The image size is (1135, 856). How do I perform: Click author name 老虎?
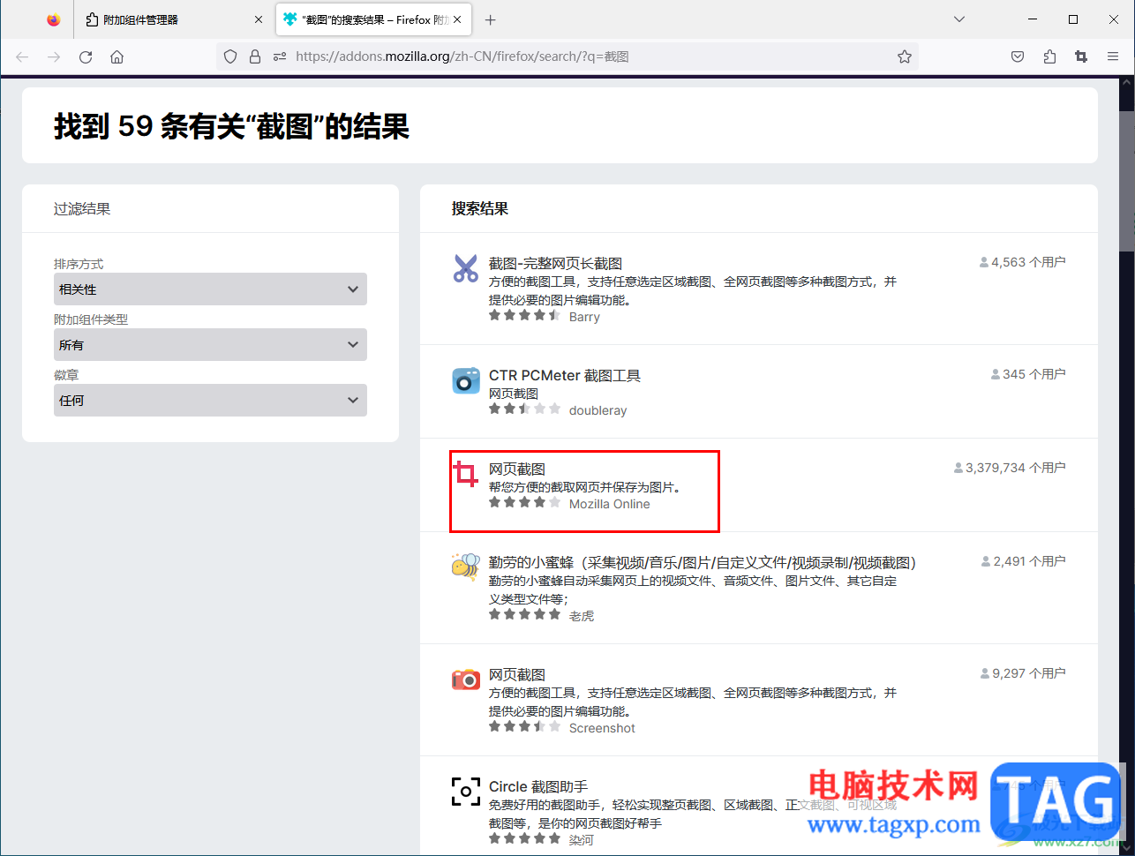click(x=582, y=616)
